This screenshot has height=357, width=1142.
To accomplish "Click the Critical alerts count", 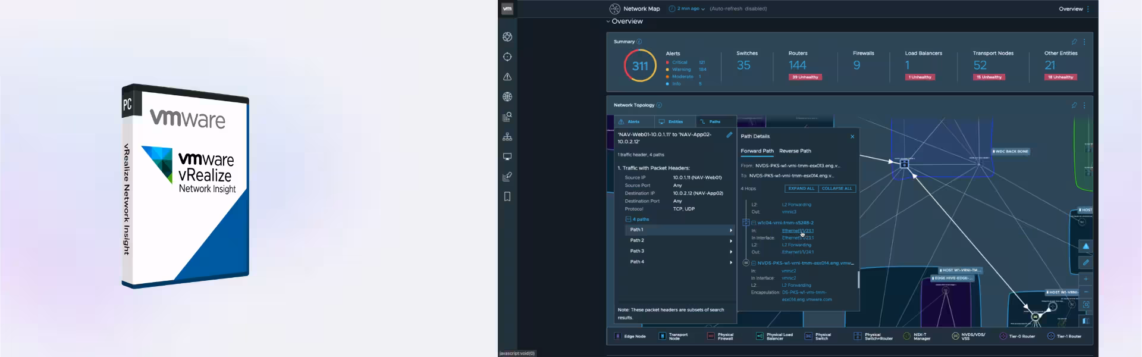I will (x=702, y=62).
